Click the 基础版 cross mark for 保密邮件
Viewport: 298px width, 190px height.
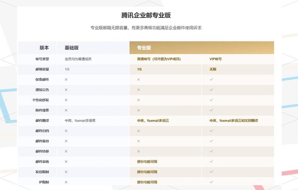pos(66,79)
